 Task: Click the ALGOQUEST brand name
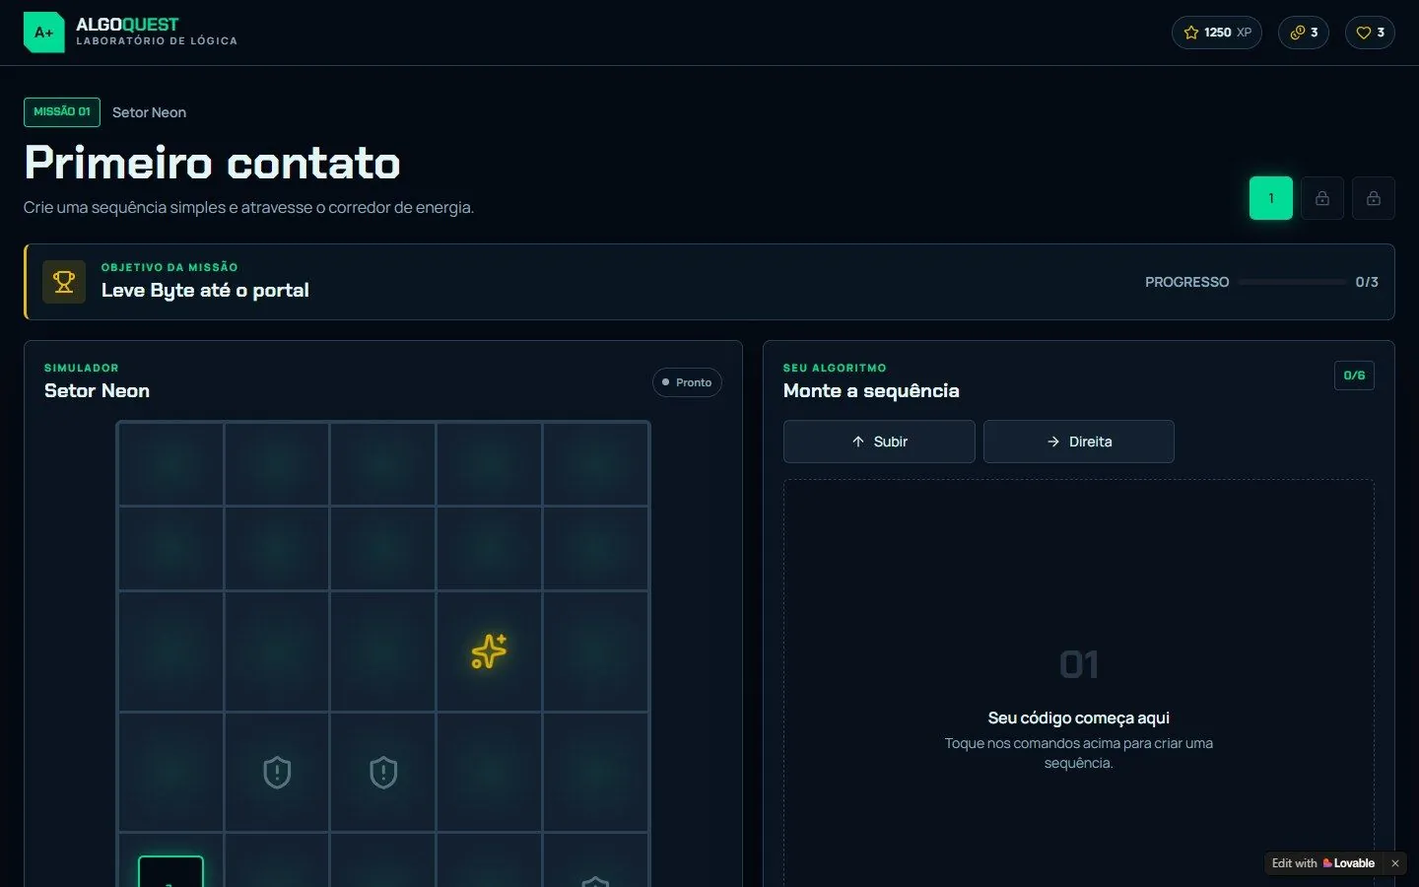pos(127,25)
